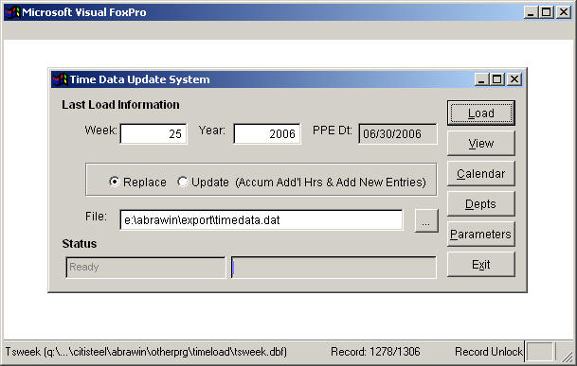Close the Microsoft Visual FoxPro window
The width and height of the screenshot is (577, 366).
(564, 12)
